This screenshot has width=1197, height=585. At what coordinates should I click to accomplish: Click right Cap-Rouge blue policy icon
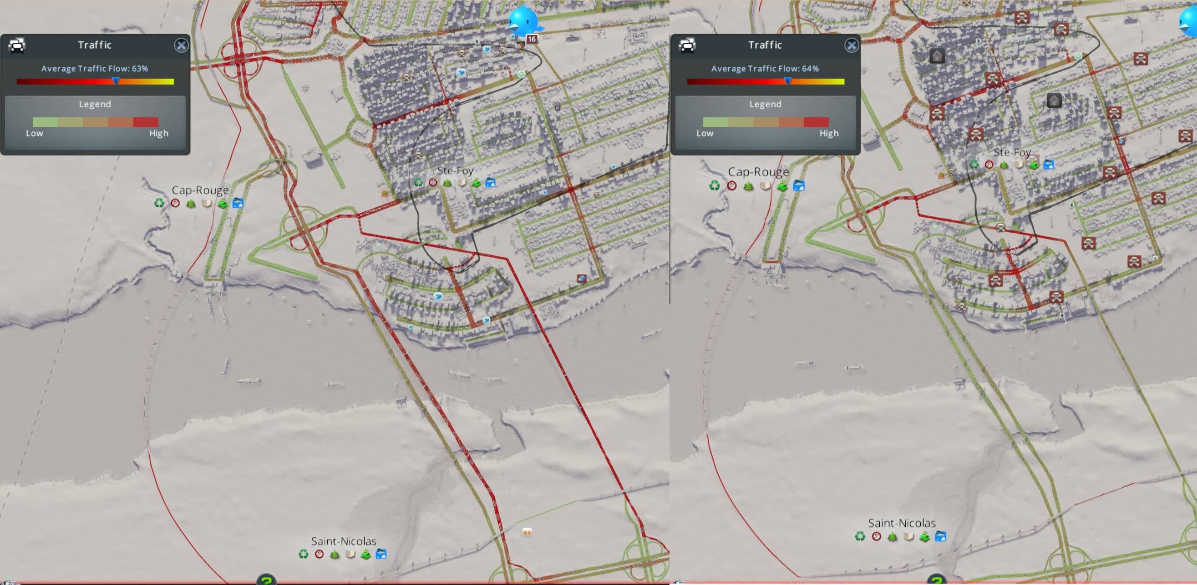(x=799, y=186)
